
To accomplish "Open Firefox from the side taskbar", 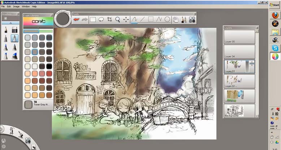I will pos(275,15).
